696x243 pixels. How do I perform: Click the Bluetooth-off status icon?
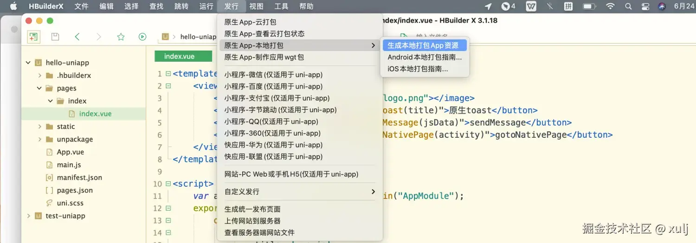550,6
